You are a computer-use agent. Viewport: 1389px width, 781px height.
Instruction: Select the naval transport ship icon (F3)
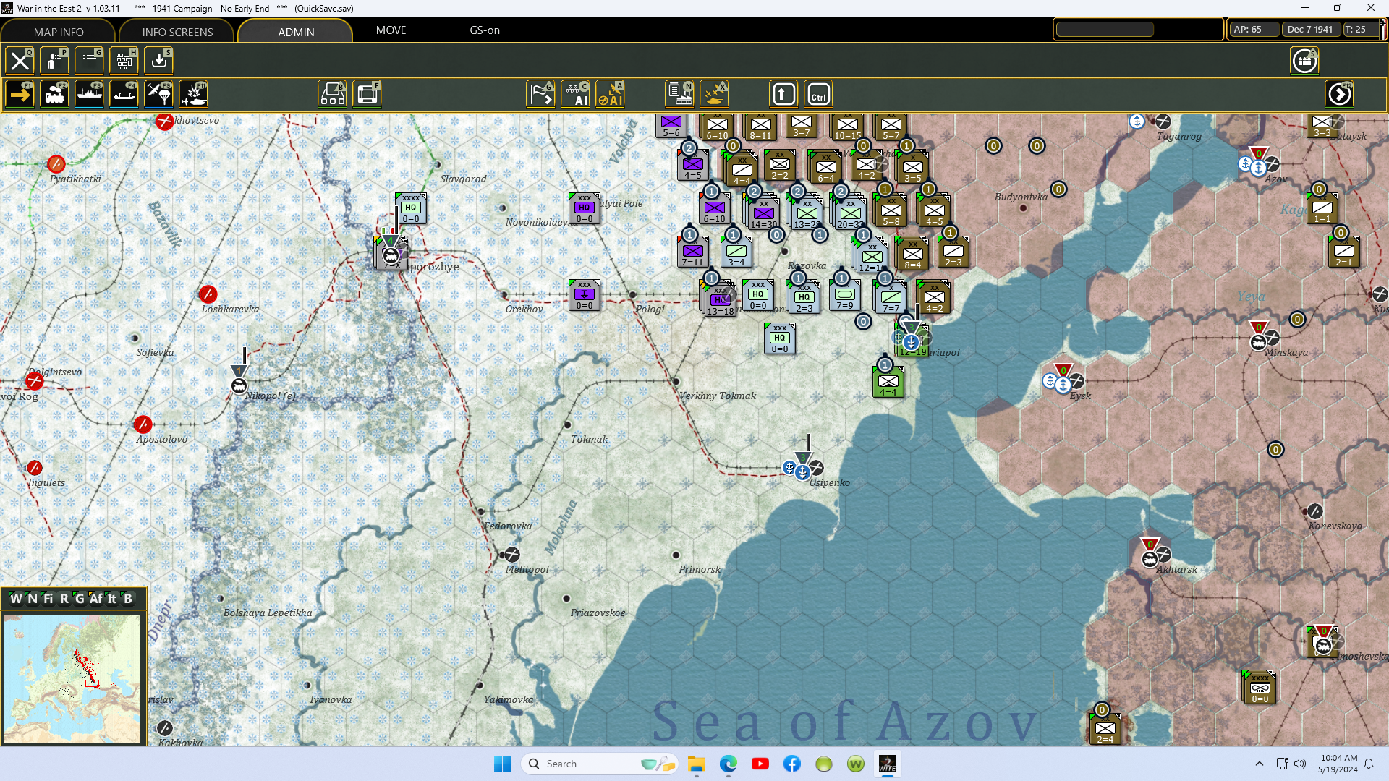[x=90, y=95]
